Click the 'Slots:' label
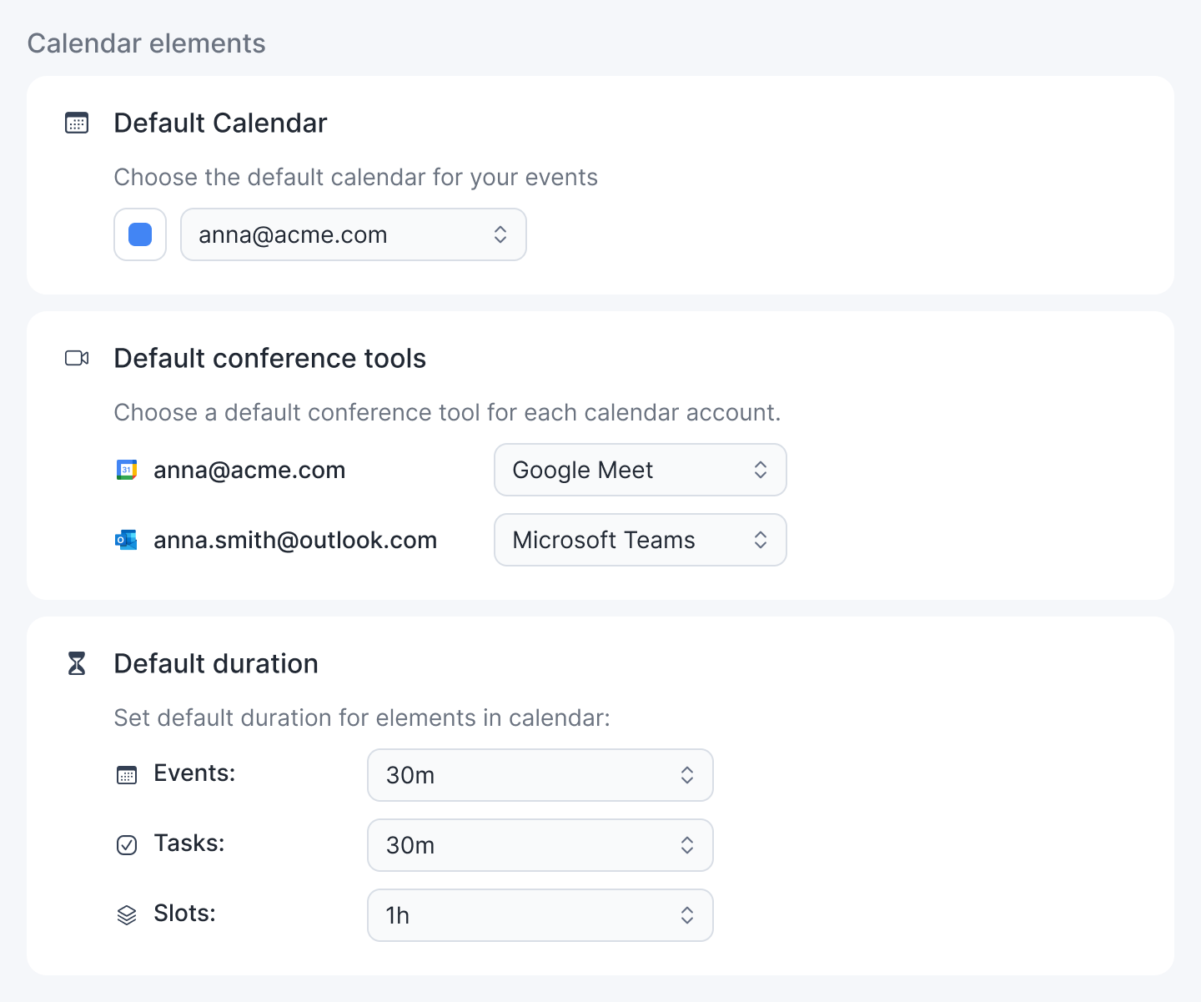This screenshot has height=1002, width=1201. [185, 914]
